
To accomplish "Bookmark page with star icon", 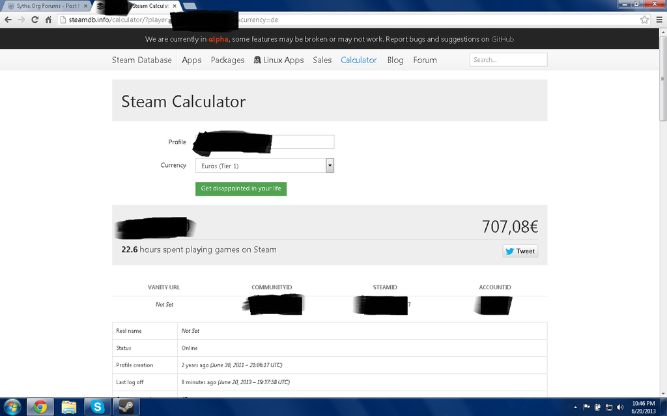I will point(644,19).
